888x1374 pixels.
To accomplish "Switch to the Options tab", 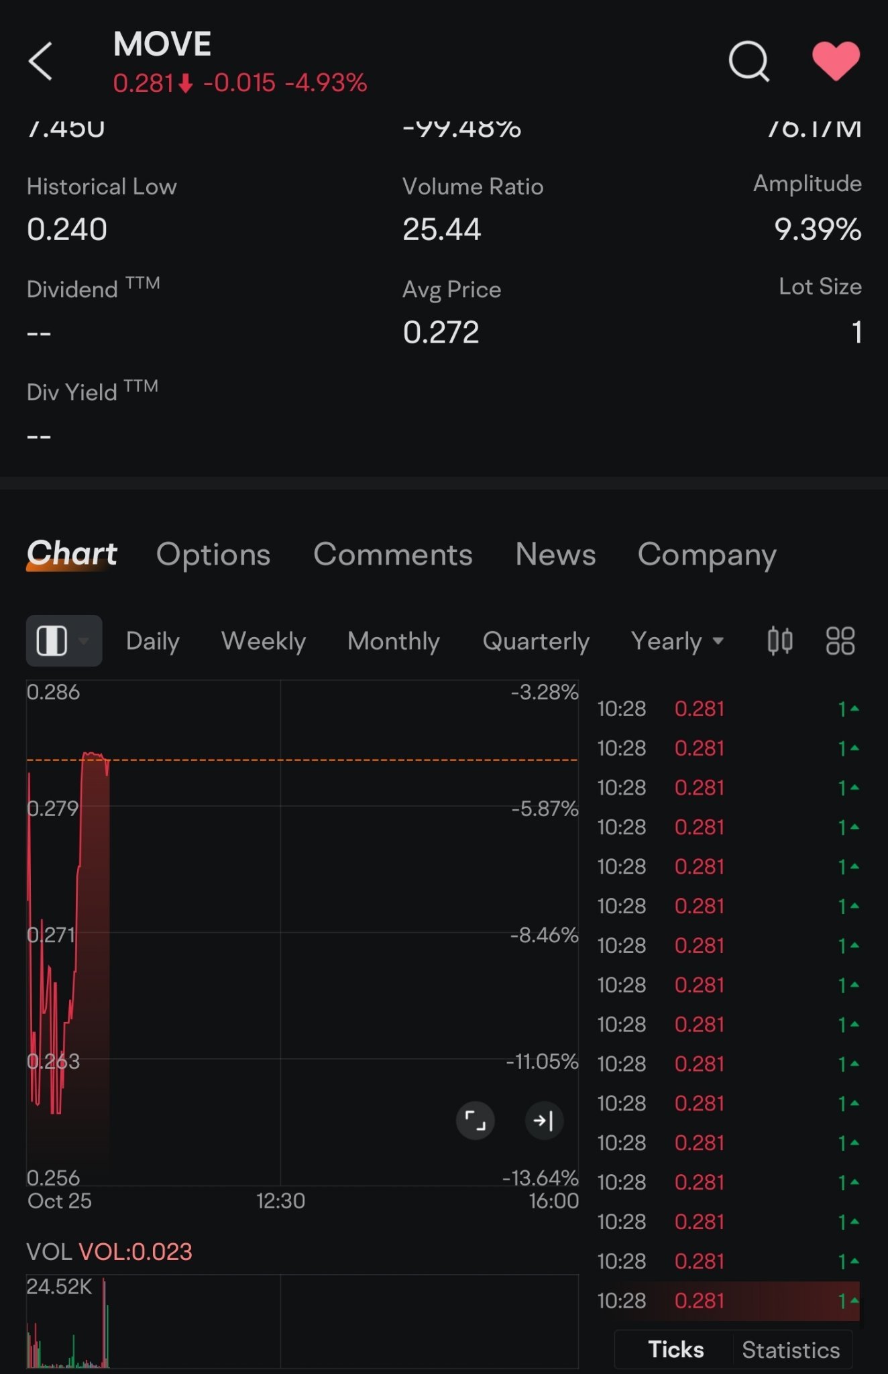I will click(x=213, y=555).
